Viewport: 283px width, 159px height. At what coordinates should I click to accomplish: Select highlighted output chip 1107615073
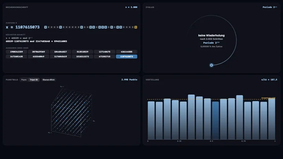tap(127, 57)
